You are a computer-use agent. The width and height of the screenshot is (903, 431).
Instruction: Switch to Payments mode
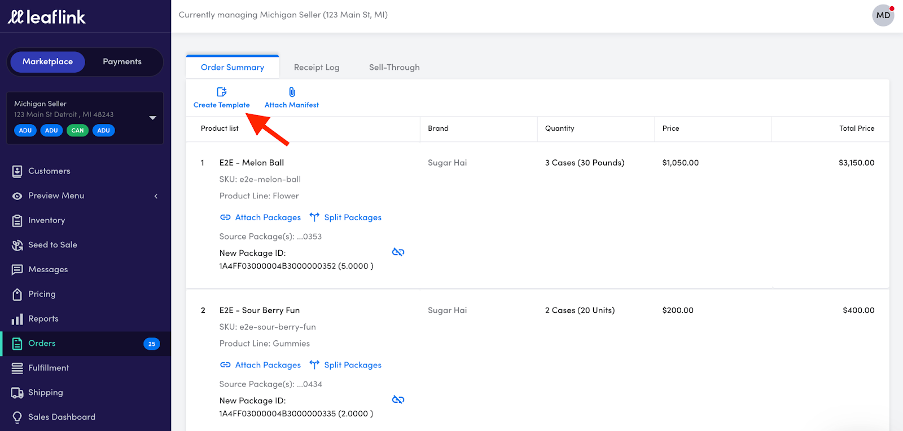(x=122, y=62)
